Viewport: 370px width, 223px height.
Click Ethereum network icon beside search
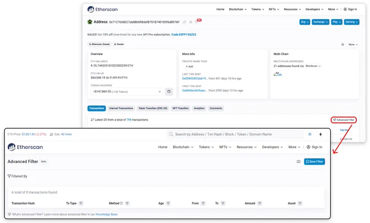pyautogui.click(x=320, y=134)
